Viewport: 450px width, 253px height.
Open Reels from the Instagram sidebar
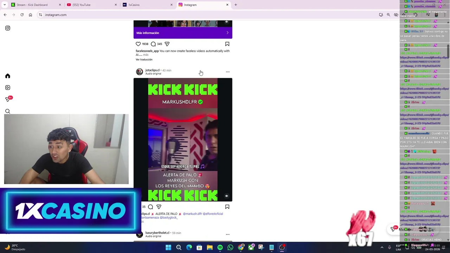8,87
